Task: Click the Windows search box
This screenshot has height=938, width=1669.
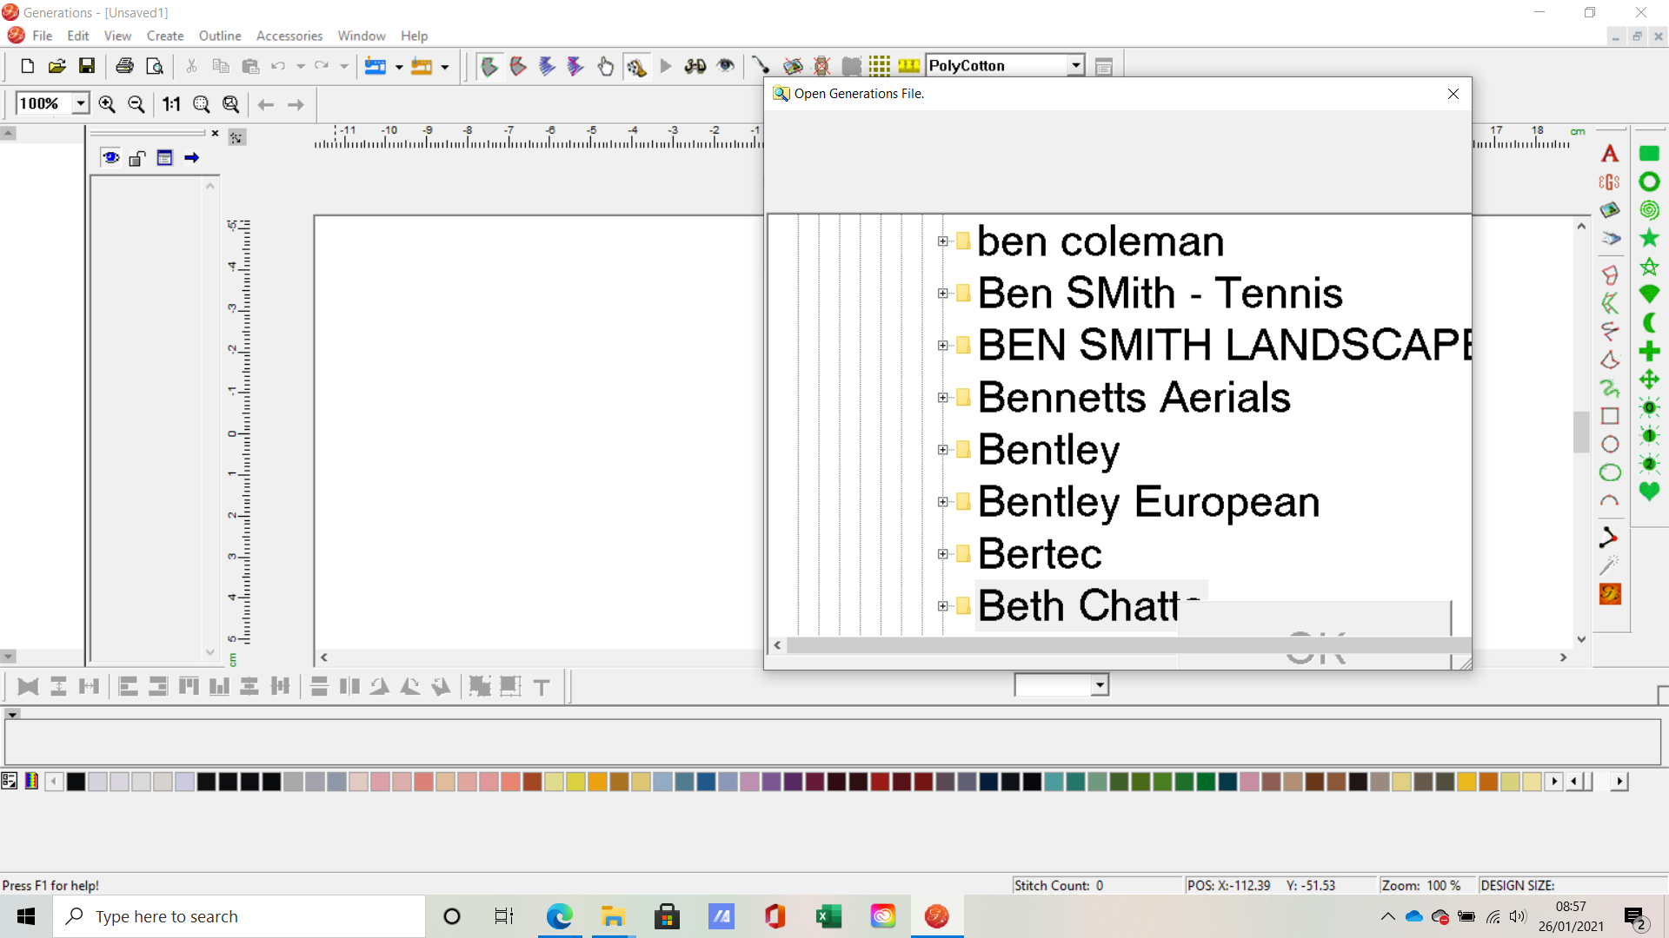Action: 240,916
